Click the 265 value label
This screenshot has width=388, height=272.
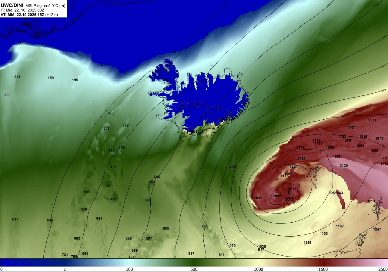point(111,113)
